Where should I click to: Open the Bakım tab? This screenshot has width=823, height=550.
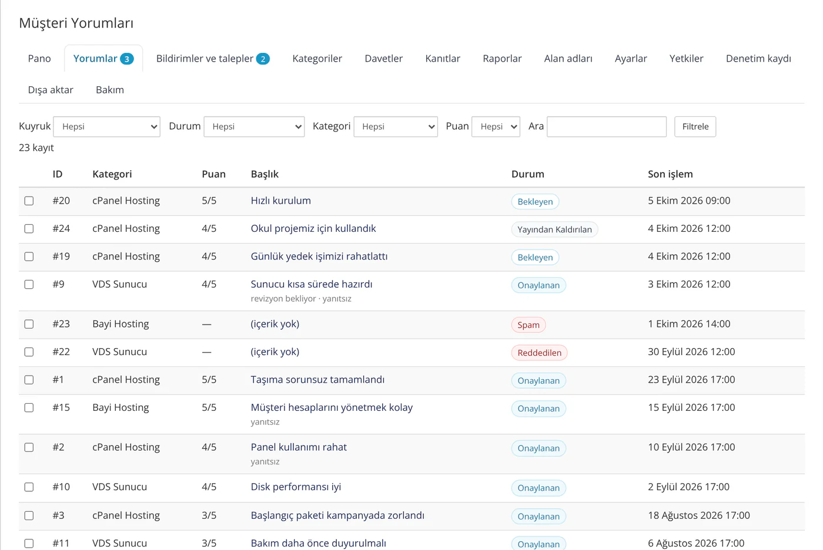[x=110, y=90]
